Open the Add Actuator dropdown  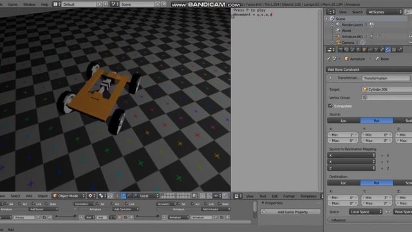click(x=216, y=209)
